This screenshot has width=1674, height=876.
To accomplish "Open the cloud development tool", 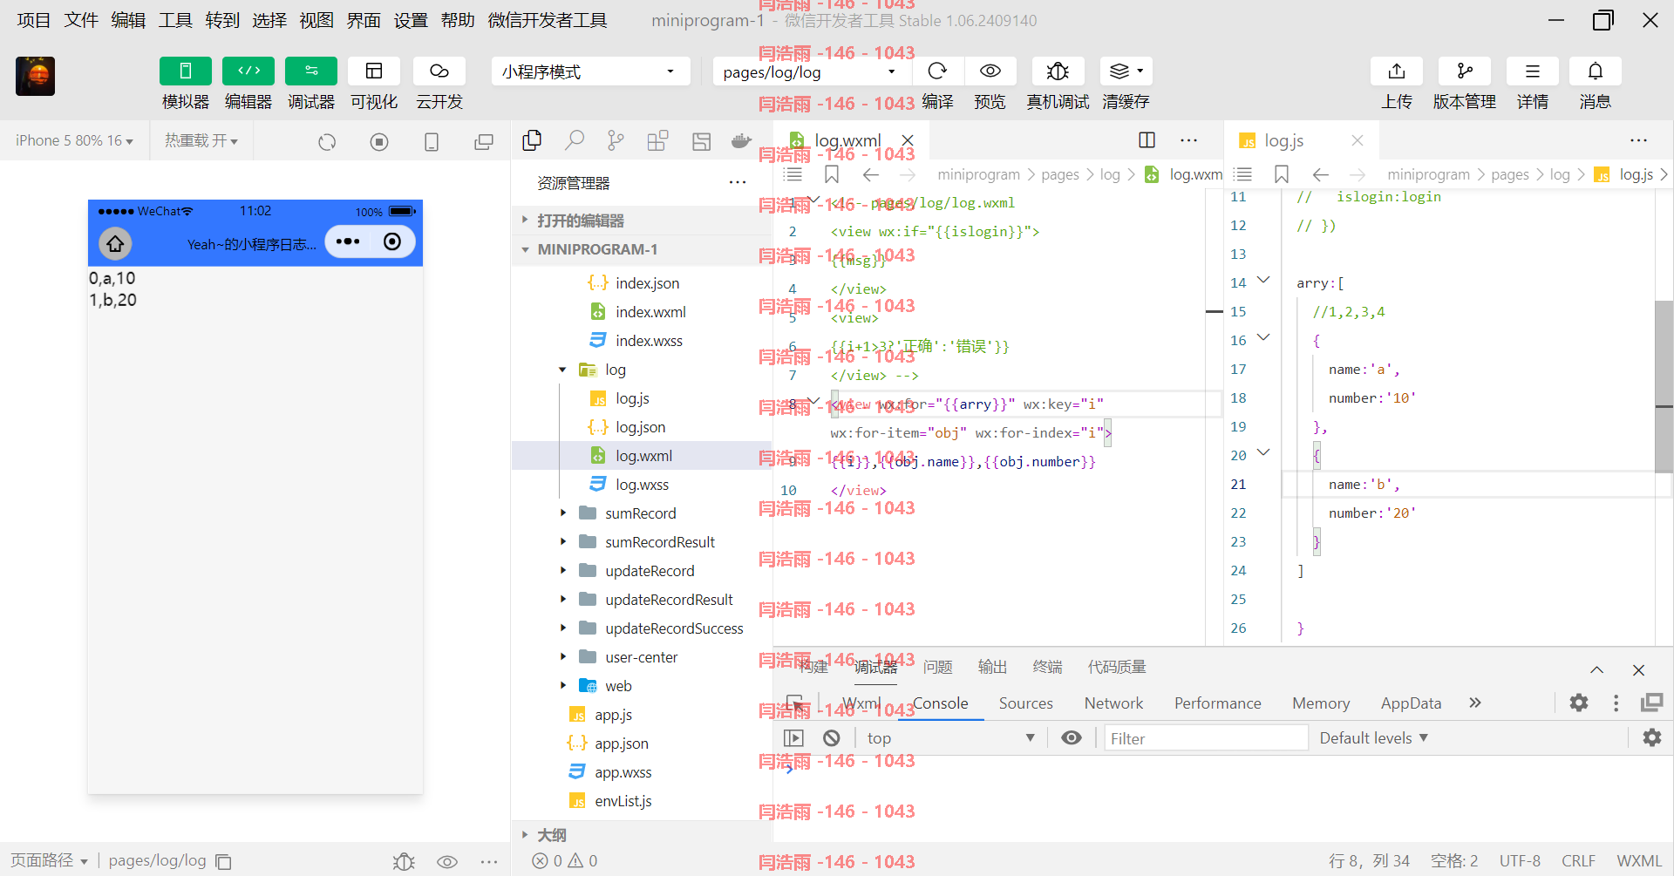I will tap(439, 71).
